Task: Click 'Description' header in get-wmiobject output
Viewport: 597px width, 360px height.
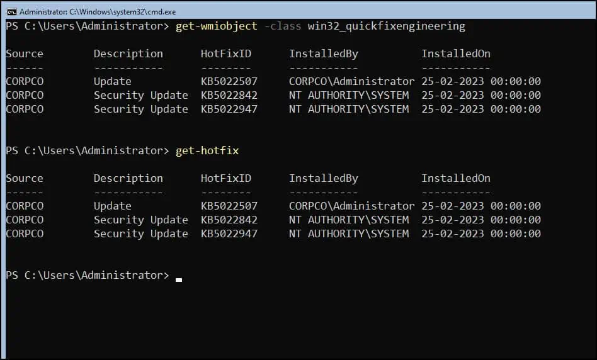Action: (x=128, y=54)
